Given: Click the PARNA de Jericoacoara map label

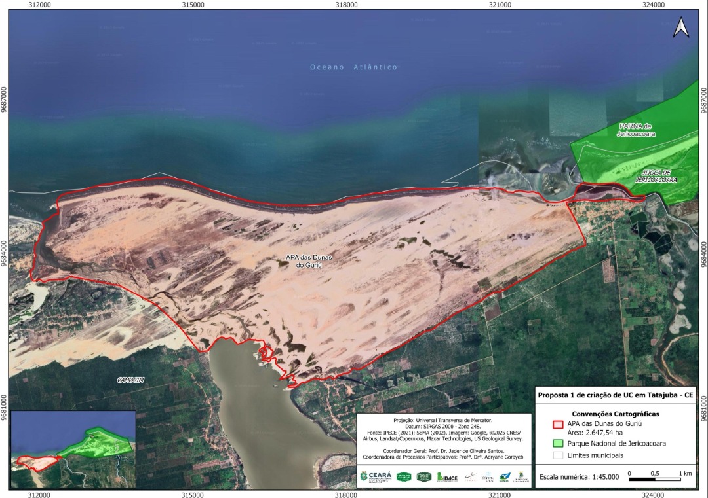Looking at the screenshot, I should (x=636, y=130).
